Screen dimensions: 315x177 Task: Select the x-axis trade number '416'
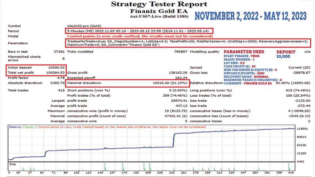click(x=291, y=173)
